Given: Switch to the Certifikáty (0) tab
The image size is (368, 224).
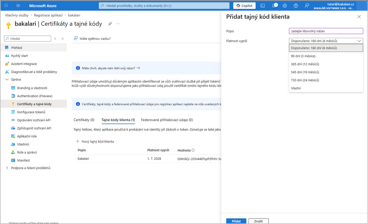Looking at the screenshot, I should tap(84, 120).
